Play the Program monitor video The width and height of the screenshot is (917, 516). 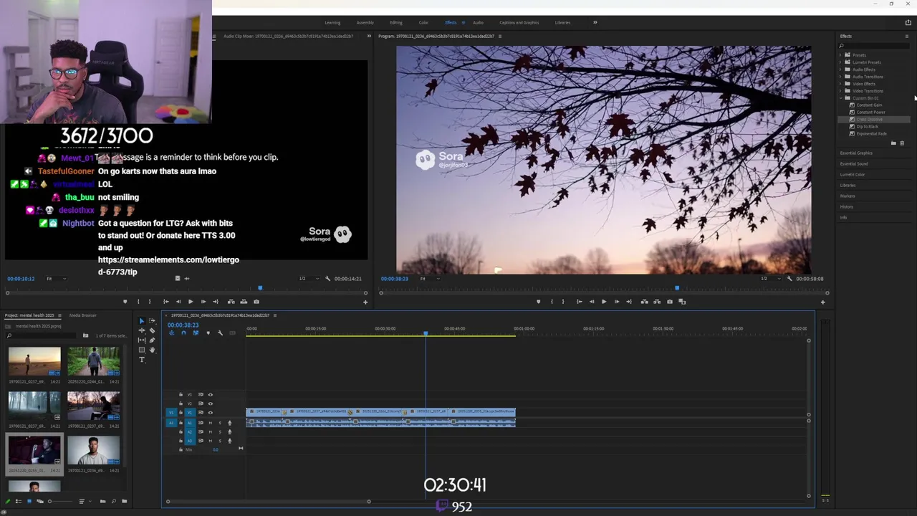604,302
